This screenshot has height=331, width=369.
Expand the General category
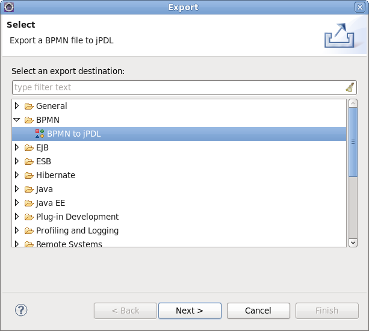17,106
